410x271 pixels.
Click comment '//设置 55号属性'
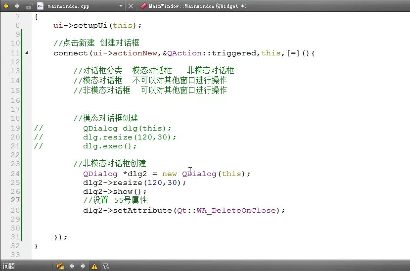click(115, 200)
